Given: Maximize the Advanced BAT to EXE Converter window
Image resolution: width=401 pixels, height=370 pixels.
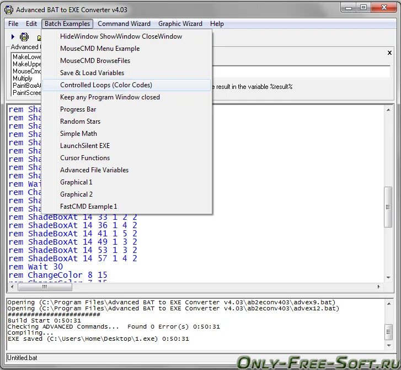Looking at the screenshot, I should (363, 7).
